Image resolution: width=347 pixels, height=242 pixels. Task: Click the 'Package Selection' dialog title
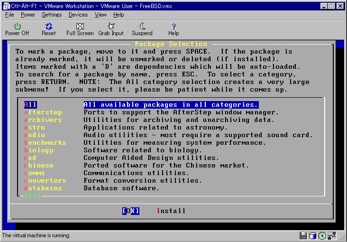click(x=171, y=44)
